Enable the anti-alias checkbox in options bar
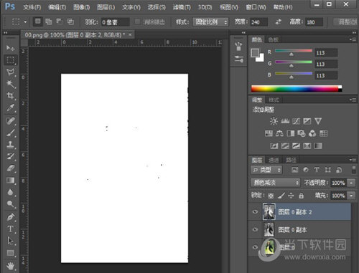 click(x=137, y=22)
